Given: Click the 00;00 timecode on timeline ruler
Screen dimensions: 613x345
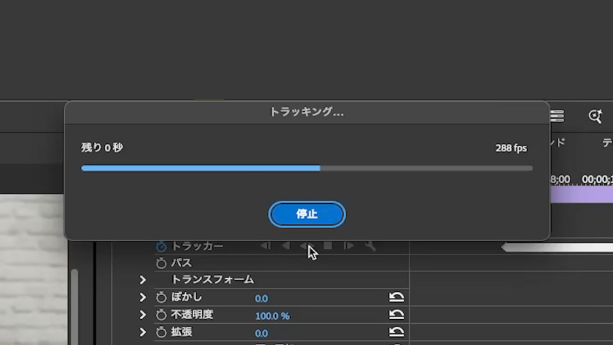Looking at the screenshot, I should [597, 179].
